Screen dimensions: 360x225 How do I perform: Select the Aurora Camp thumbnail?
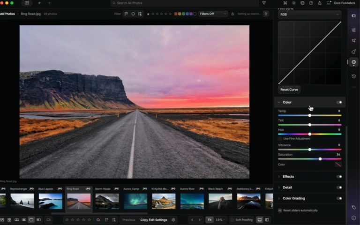[135, 201]
